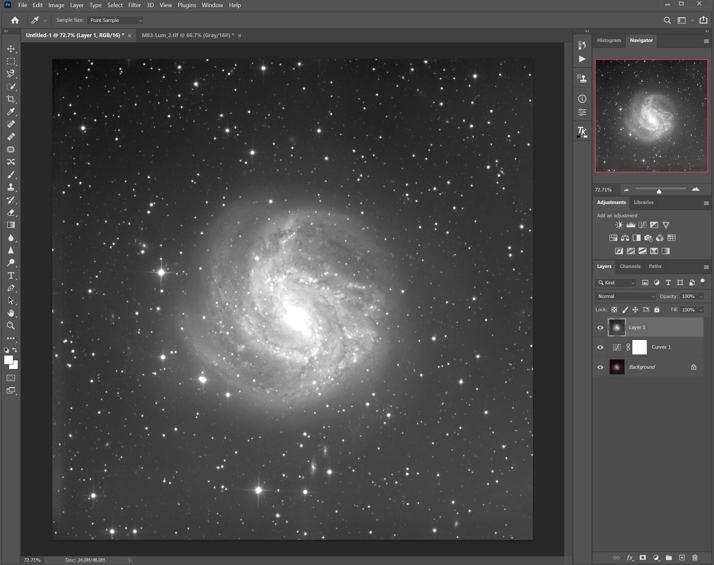Select the Blur tool droplet icon

tap(11, 237)
